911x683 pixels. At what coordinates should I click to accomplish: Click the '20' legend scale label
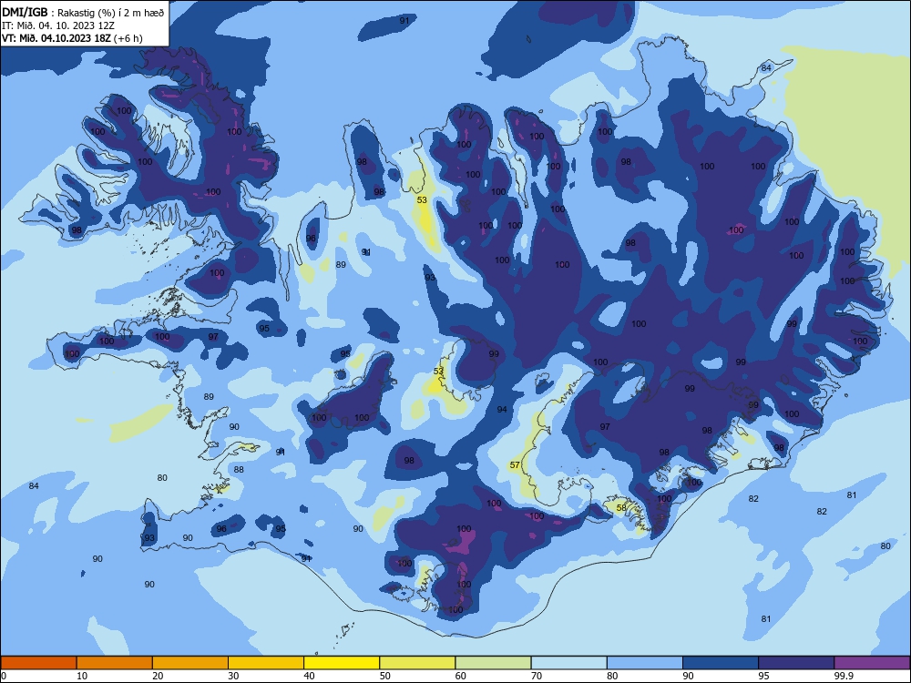158,676
